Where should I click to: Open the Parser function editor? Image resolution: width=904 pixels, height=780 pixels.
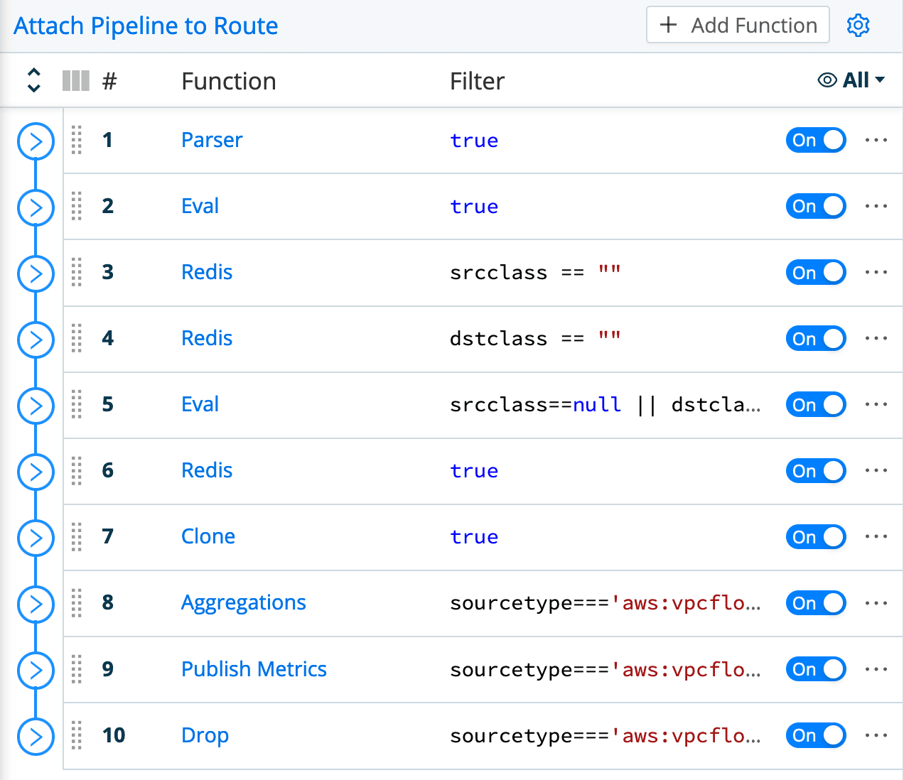(x=211, y=140)
